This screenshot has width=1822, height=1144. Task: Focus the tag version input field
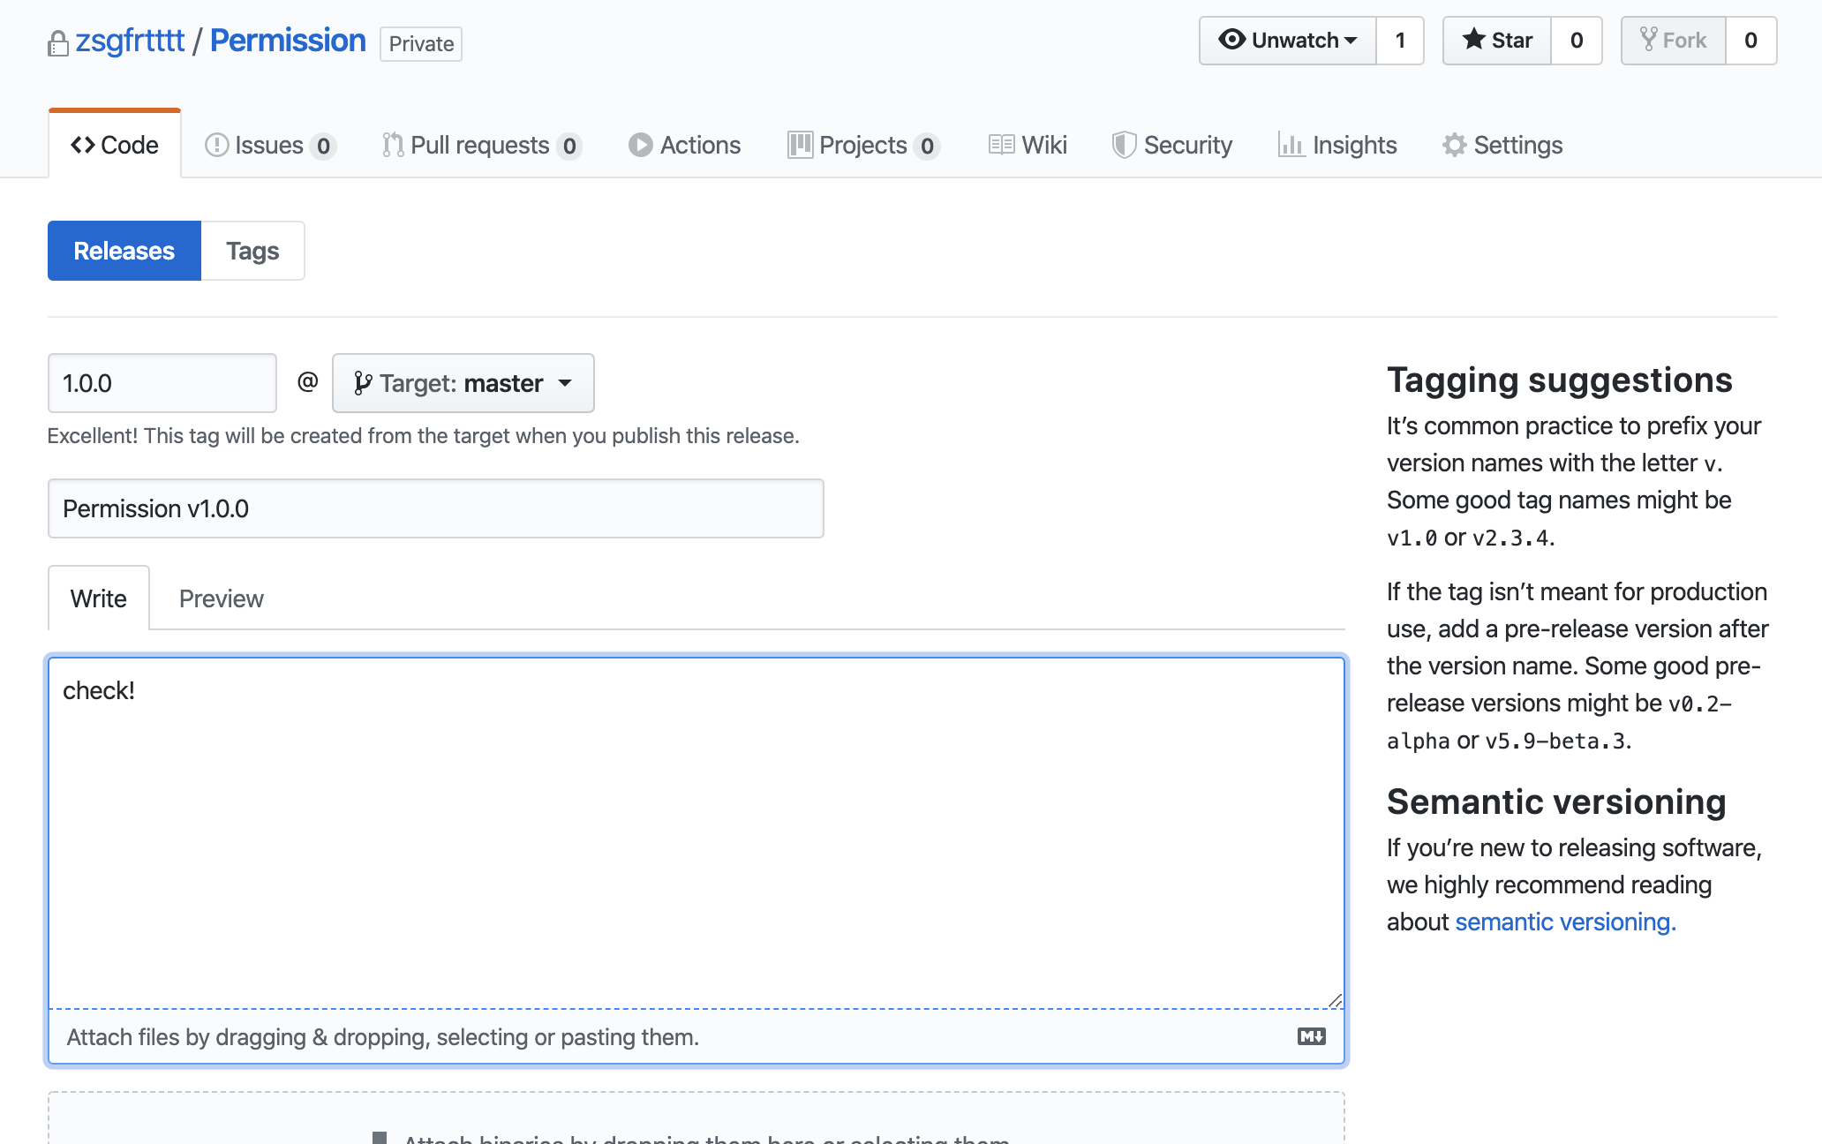(x=162, y=383)
